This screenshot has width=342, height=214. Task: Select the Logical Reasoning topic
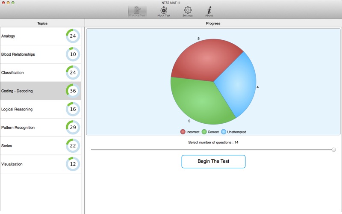41,109
